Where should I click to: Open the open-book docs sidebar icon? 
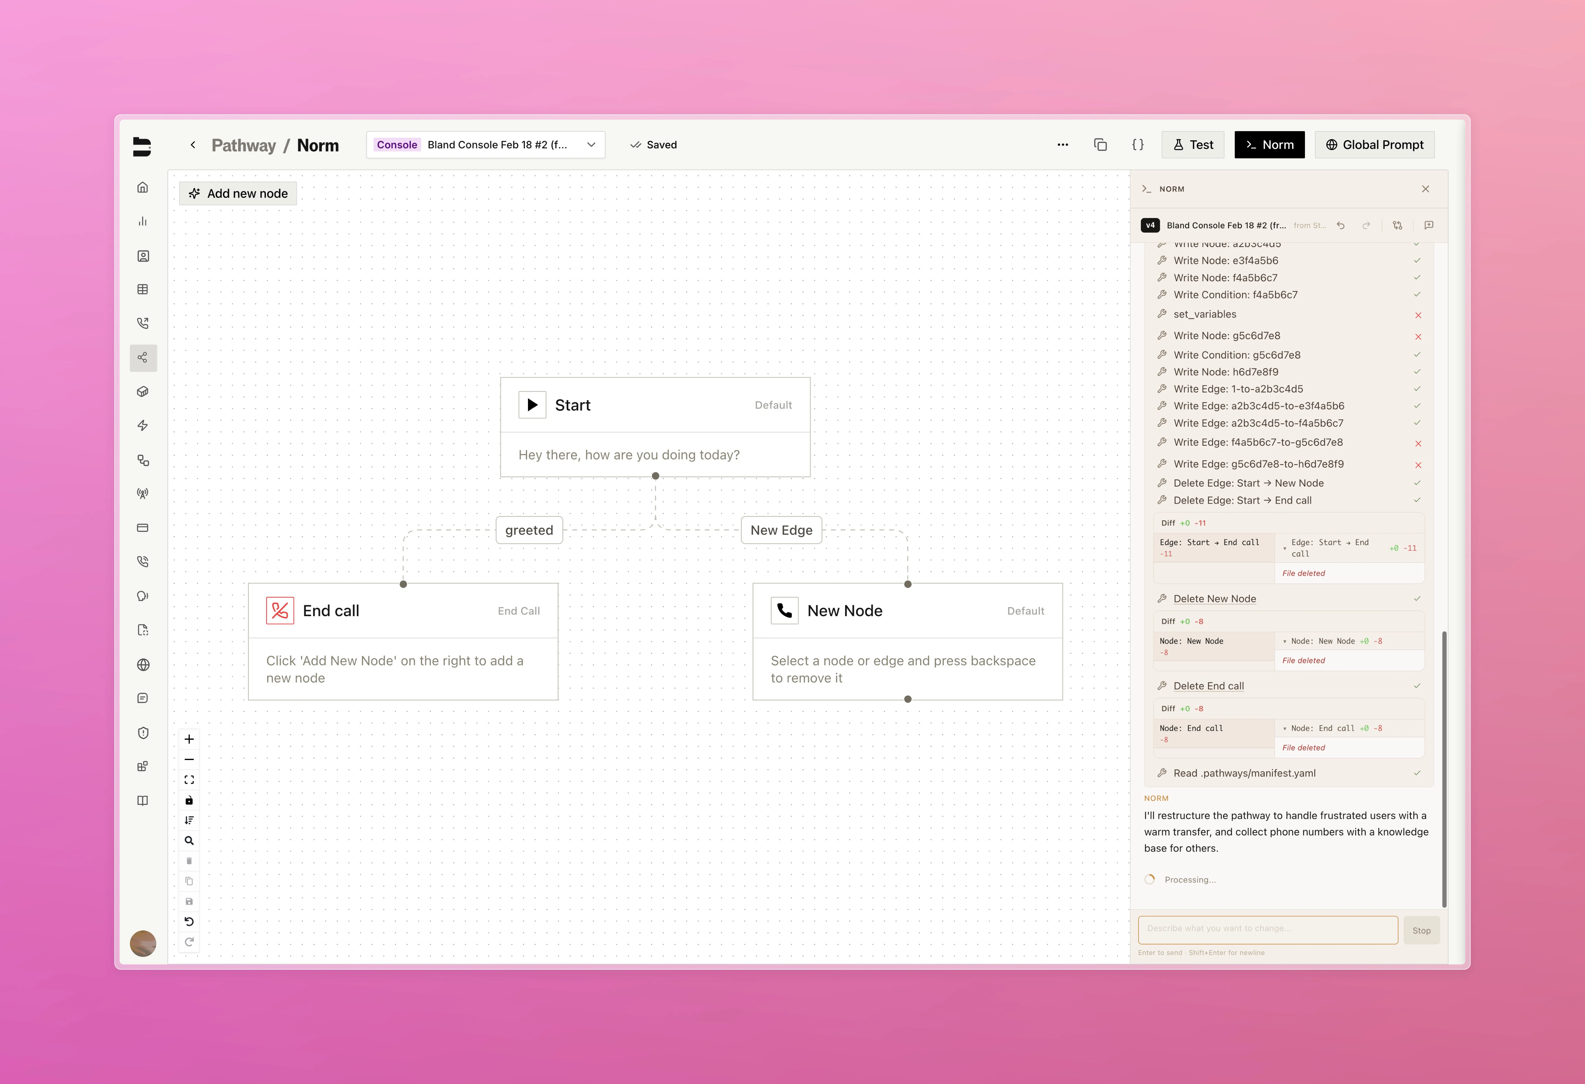(143, 801)
